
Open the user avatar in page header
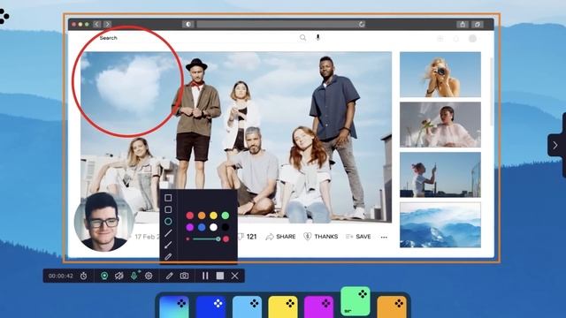[472, 39]
